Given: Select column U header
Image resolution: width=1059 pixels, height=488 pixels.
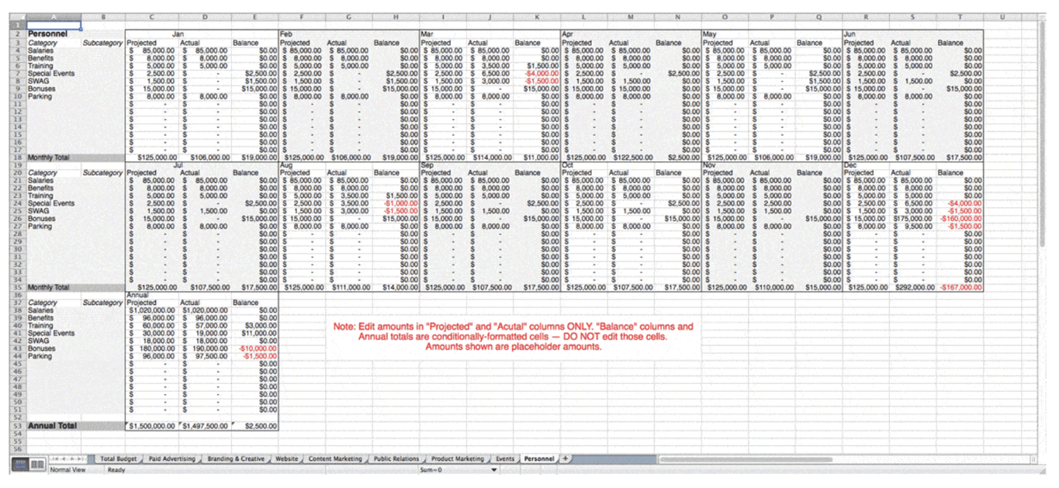Looking at the screenshot, I should (1003, 16).
